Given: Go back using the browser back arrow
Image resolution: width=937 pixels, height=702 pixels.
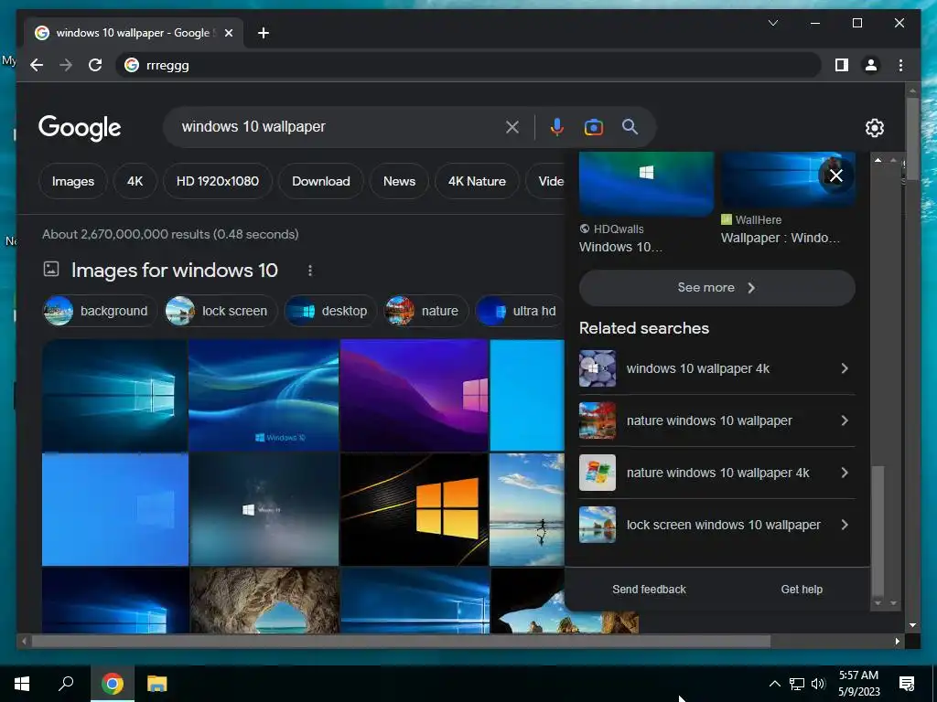Looking at the screenshot, I should point(37,65).
